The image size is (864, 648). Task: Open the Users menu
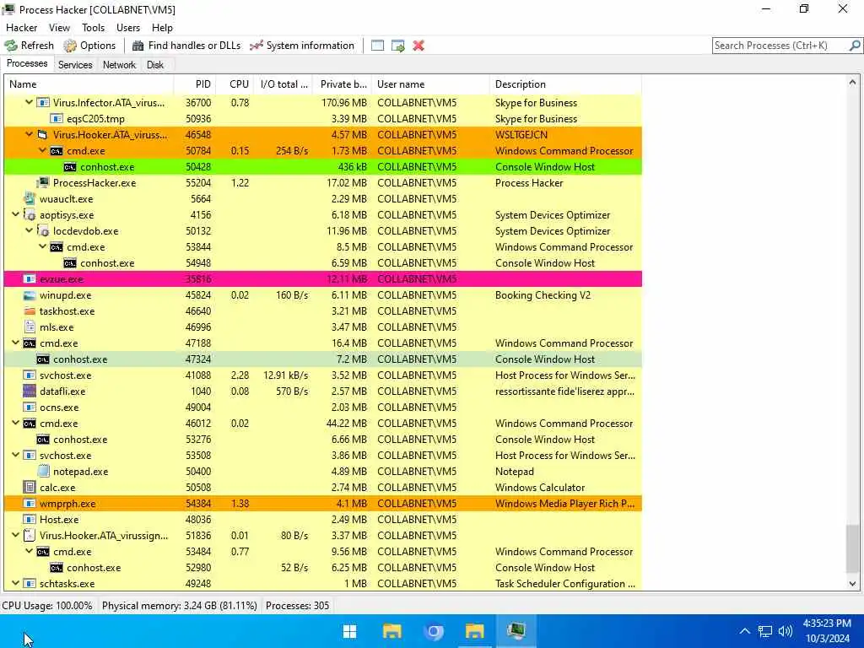pyautogui.click(x=128, y=28)
